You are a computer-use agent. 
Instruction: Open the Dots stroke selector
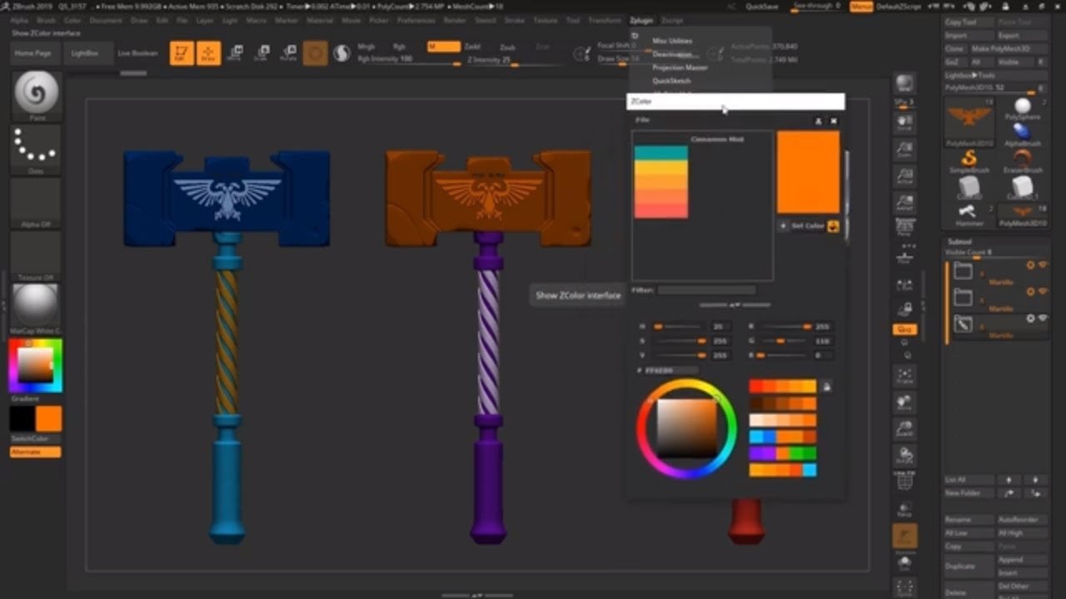coord(37,148)
